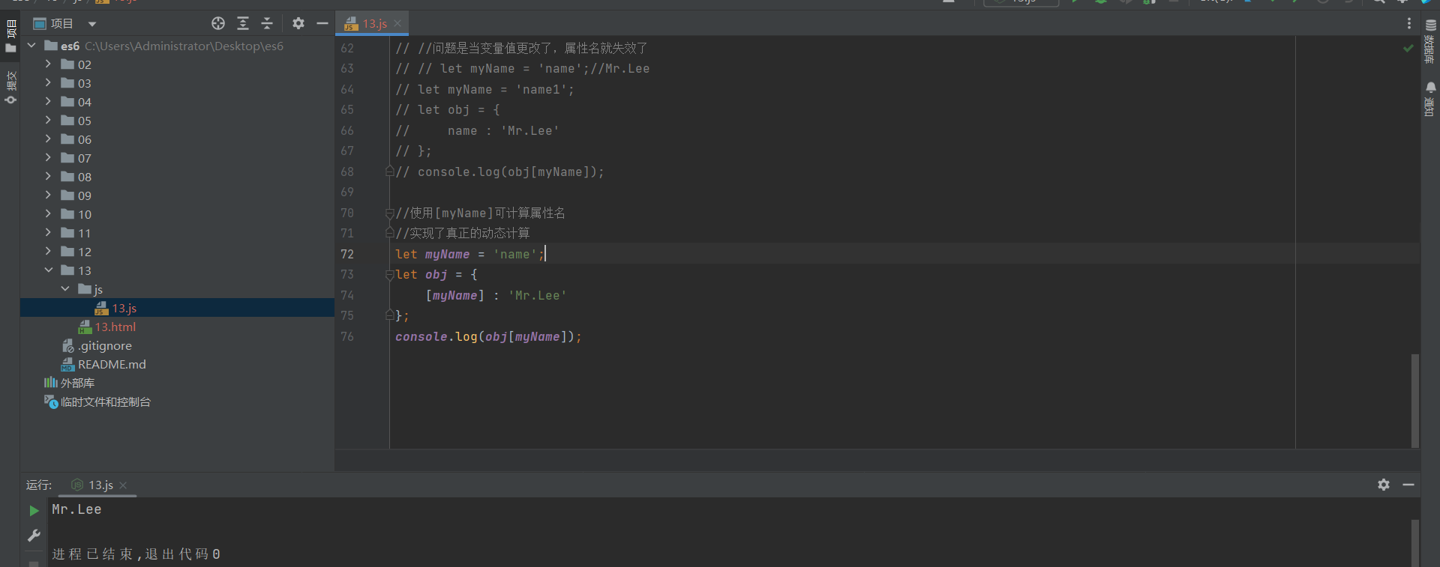This screenshot has height=567, width=1440.
Task: Click the 'name' string on line 72
Action: click(515, 254)
